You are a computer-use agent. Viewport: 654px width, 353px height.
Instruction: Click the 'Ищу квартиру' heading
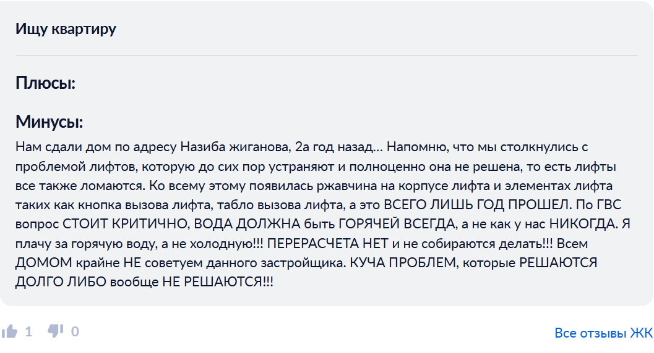click(x=66, y=28)
